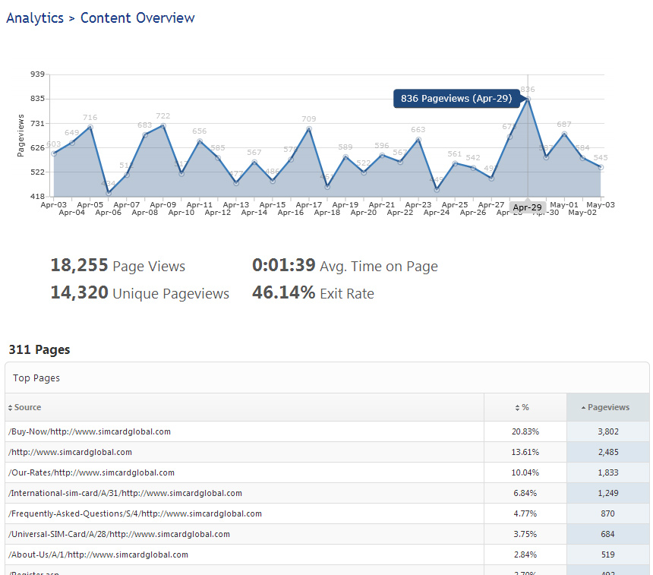Click the sort icon in % column header
The width and height of the screenshot is (653, 575).
click(x=518, y=408)
